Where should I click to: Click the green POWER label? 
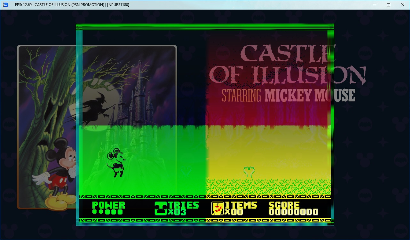coord(108,205)
